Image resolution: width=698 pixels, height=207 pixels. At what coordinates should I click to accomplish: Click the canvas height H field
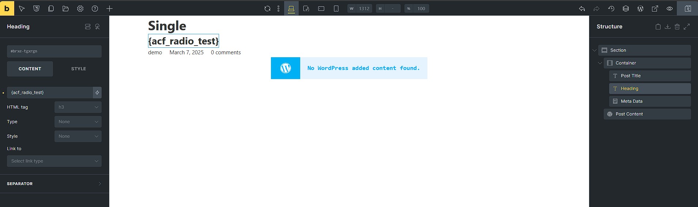[388, 8]
